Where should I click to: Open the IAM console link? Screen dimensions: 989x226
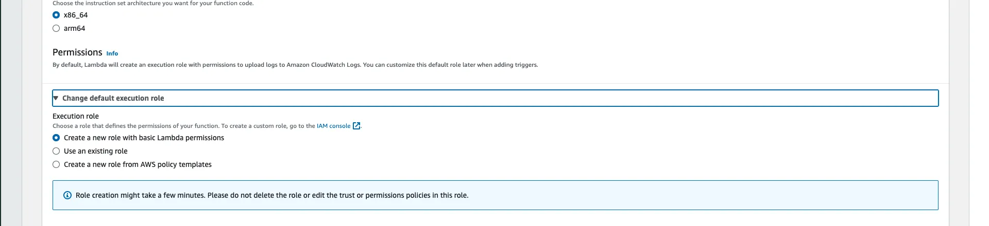click(333, 126)
